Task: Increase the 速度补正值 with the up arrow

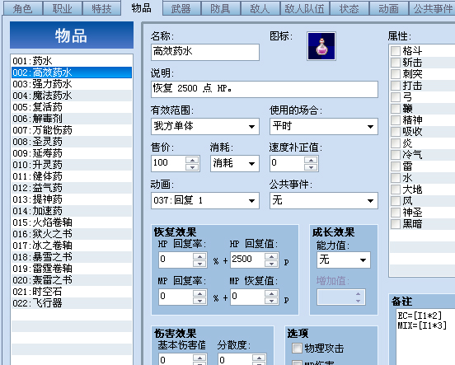Action: pyautogui.click(x=311, y=160)
